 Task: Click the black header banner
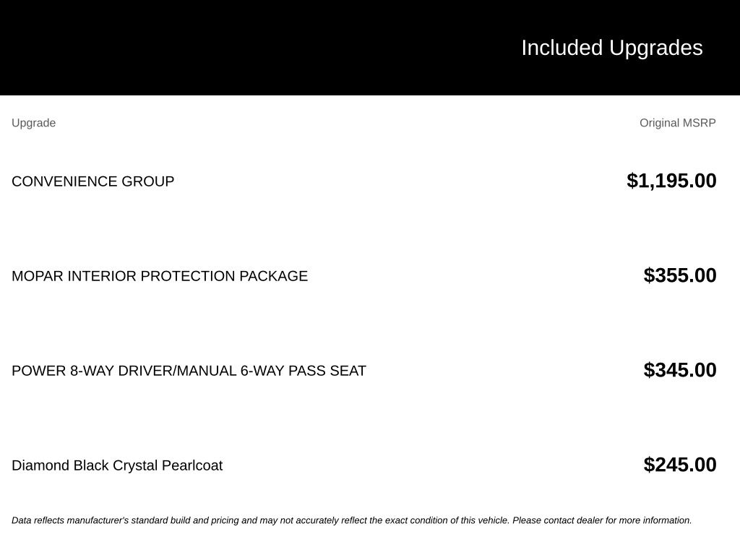pyautogui.click(x=370, y=47)
